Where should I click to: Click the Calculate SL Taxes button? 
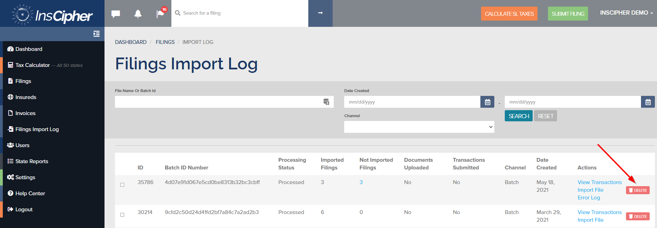pyautogui.click(x=509, y=14)
